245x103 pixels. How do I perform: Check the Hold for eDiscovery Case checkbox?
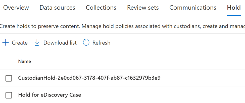click(x=9, y=95)
